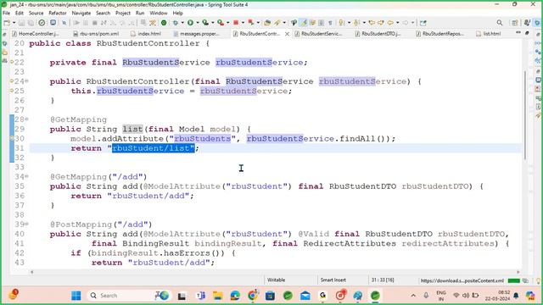
Task: Click the vertical editor scrollbar
Action: [526, 116]
